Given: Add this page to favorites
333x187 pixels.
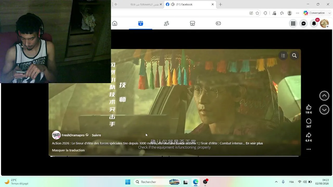Looking at the screenshot, I should tap(257, 13).
